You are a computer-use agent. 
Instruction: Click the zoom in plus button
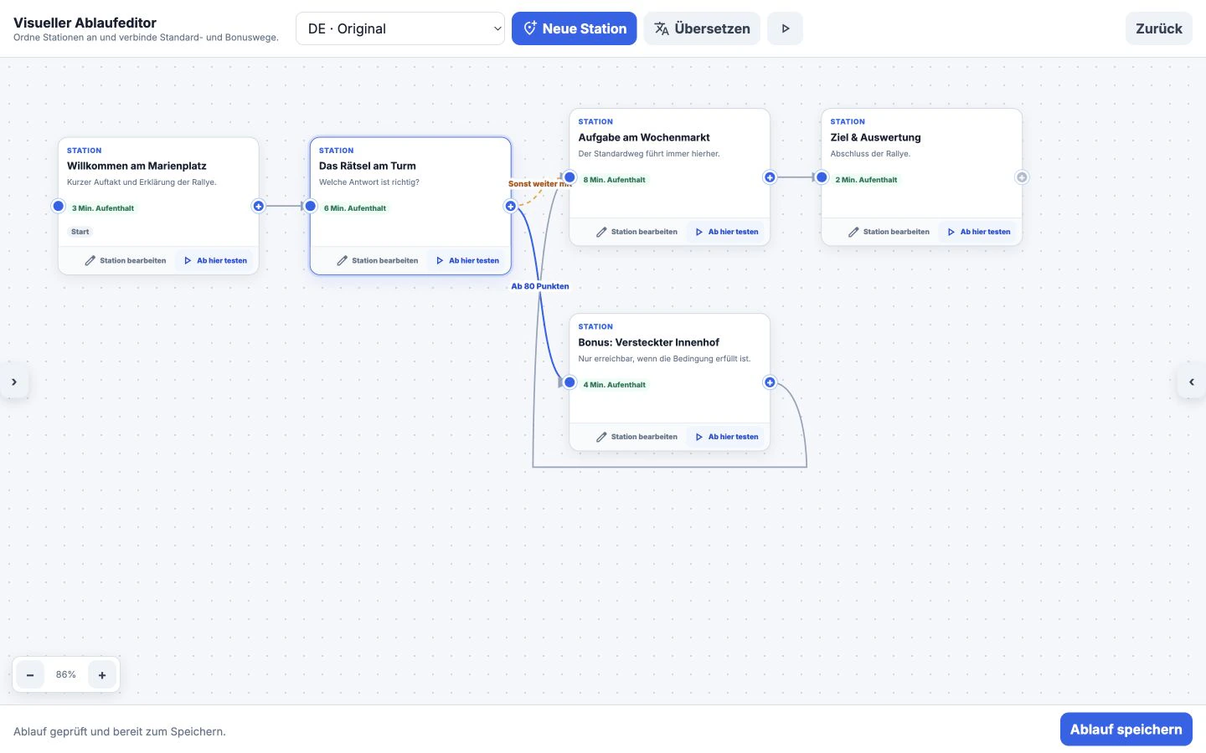point(102,674)
